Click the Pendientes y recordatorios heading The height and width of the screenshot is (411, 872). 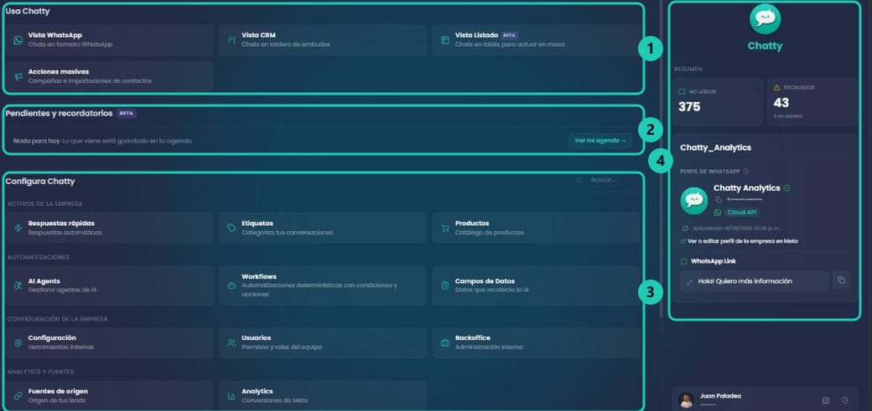coord(59,113)
